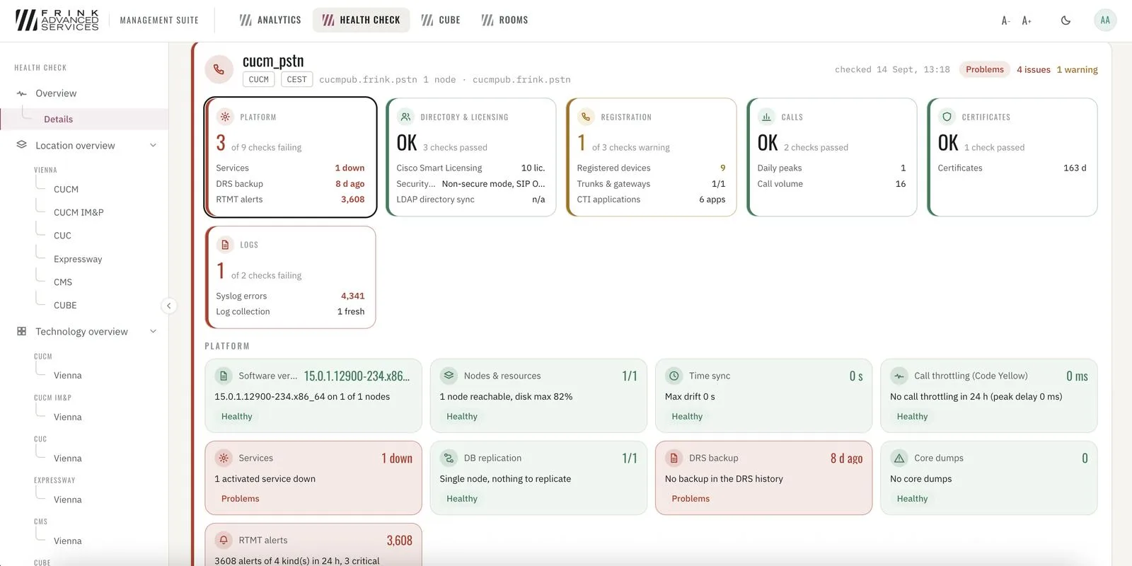Click the DB replication icon
1132x566 pixels.
(x=449, y=458)
